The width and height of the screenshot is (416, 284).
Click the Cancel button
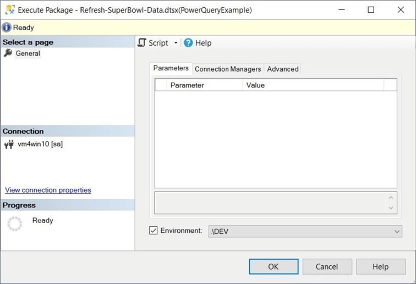tap(327, 266)
